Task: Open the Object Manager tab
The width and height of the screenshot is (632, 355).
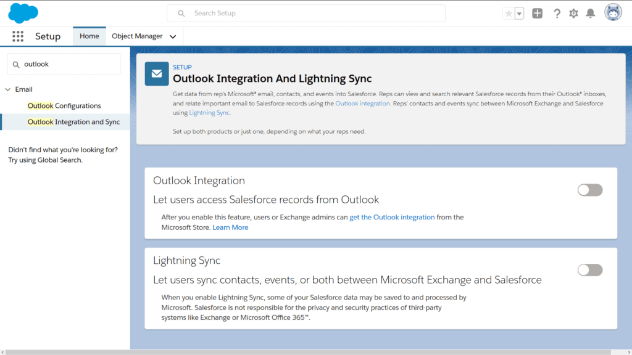Action: (x=136, y=36)
